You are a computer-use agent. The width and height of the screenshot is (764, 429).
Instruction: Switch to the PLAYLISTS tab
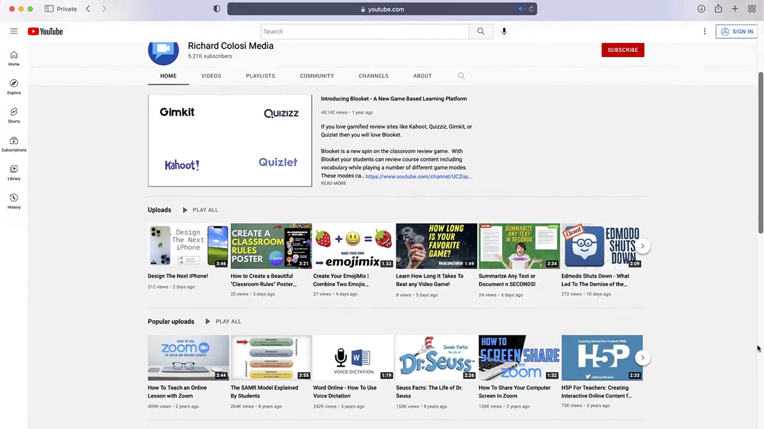click(x=261, y=76)
